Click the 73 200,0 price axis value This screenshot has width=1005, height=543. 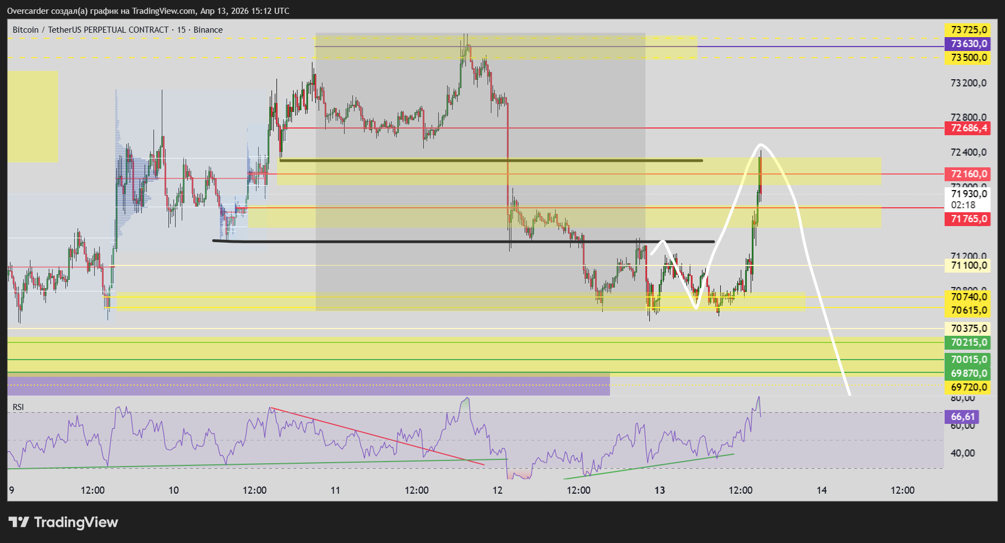(x=968, y=83)
